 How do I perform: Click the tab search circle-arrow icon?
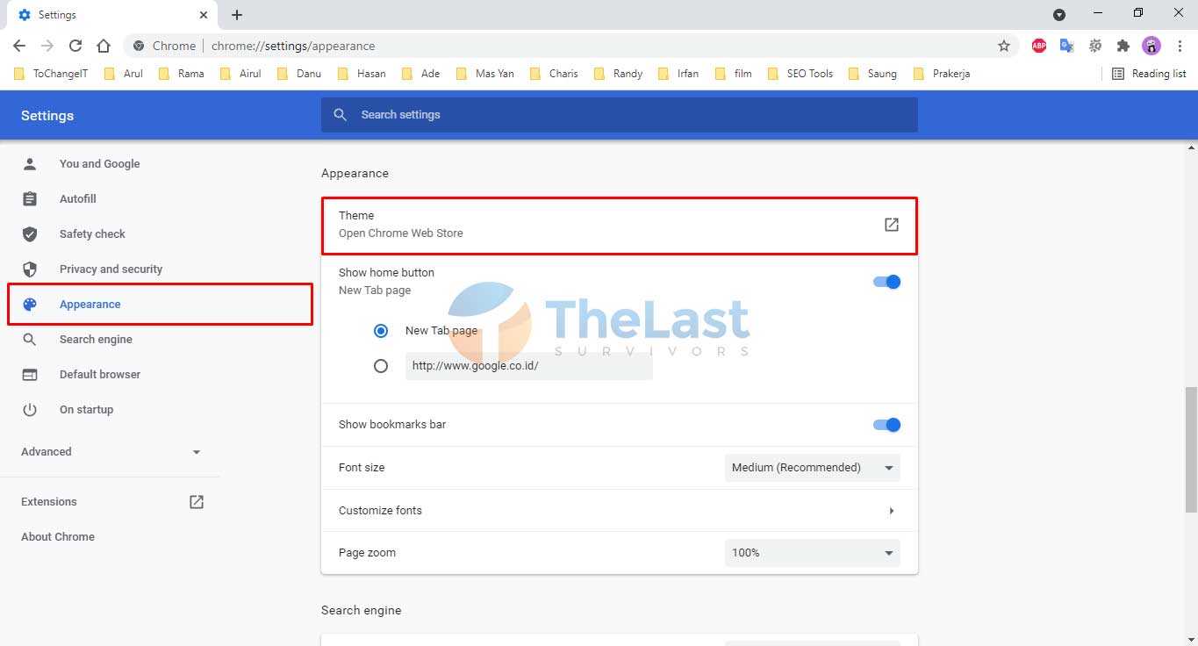[1059, 15]
